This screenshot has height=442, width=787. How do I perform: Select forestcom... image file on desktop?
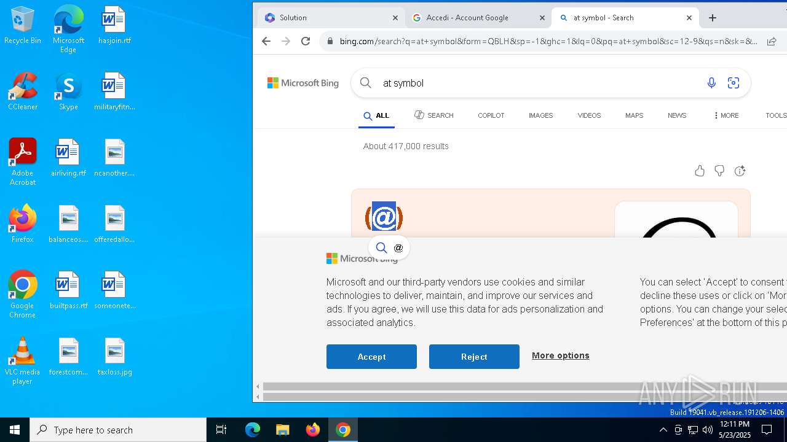click(x=68, y=357)
